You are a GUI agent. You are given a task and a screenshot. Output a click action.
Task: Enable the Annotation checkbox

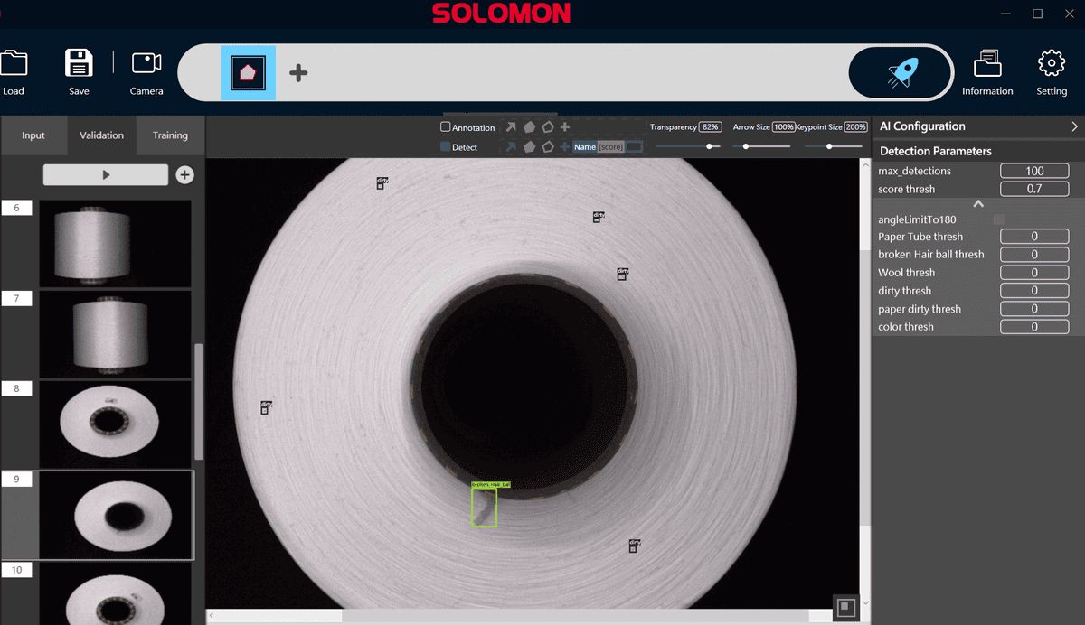(446, 127)
